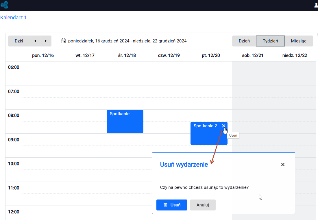
Task: Click the 10:00 time label
Action: pyautogui.click(x=14, y=164)
